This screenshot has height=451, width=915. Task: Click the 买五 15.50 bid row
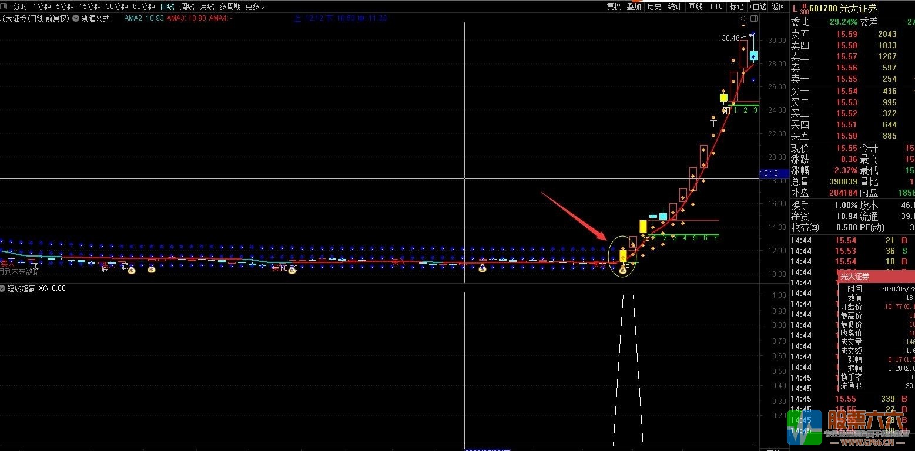coord(852,136)
